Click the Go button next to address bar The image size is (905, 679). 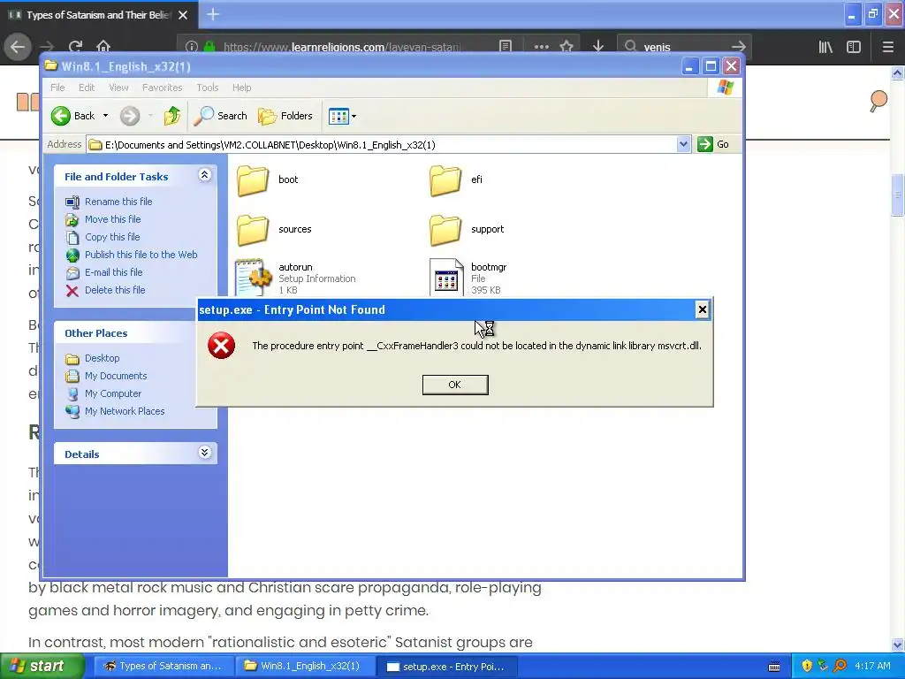713,144
